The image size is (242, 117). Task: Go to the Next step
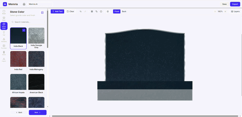[38, 112]
